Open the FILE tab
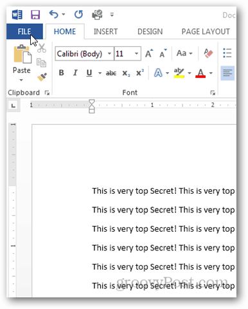 24,32
